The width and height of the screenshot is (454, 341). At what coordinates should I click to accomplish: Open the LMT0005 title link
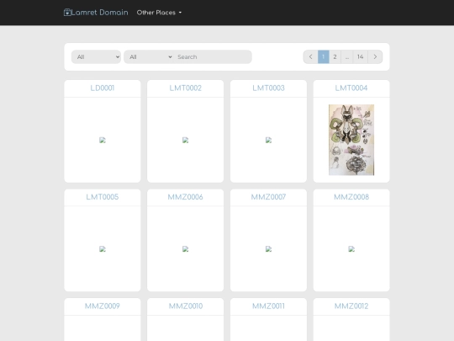click(x=103, y=197)
